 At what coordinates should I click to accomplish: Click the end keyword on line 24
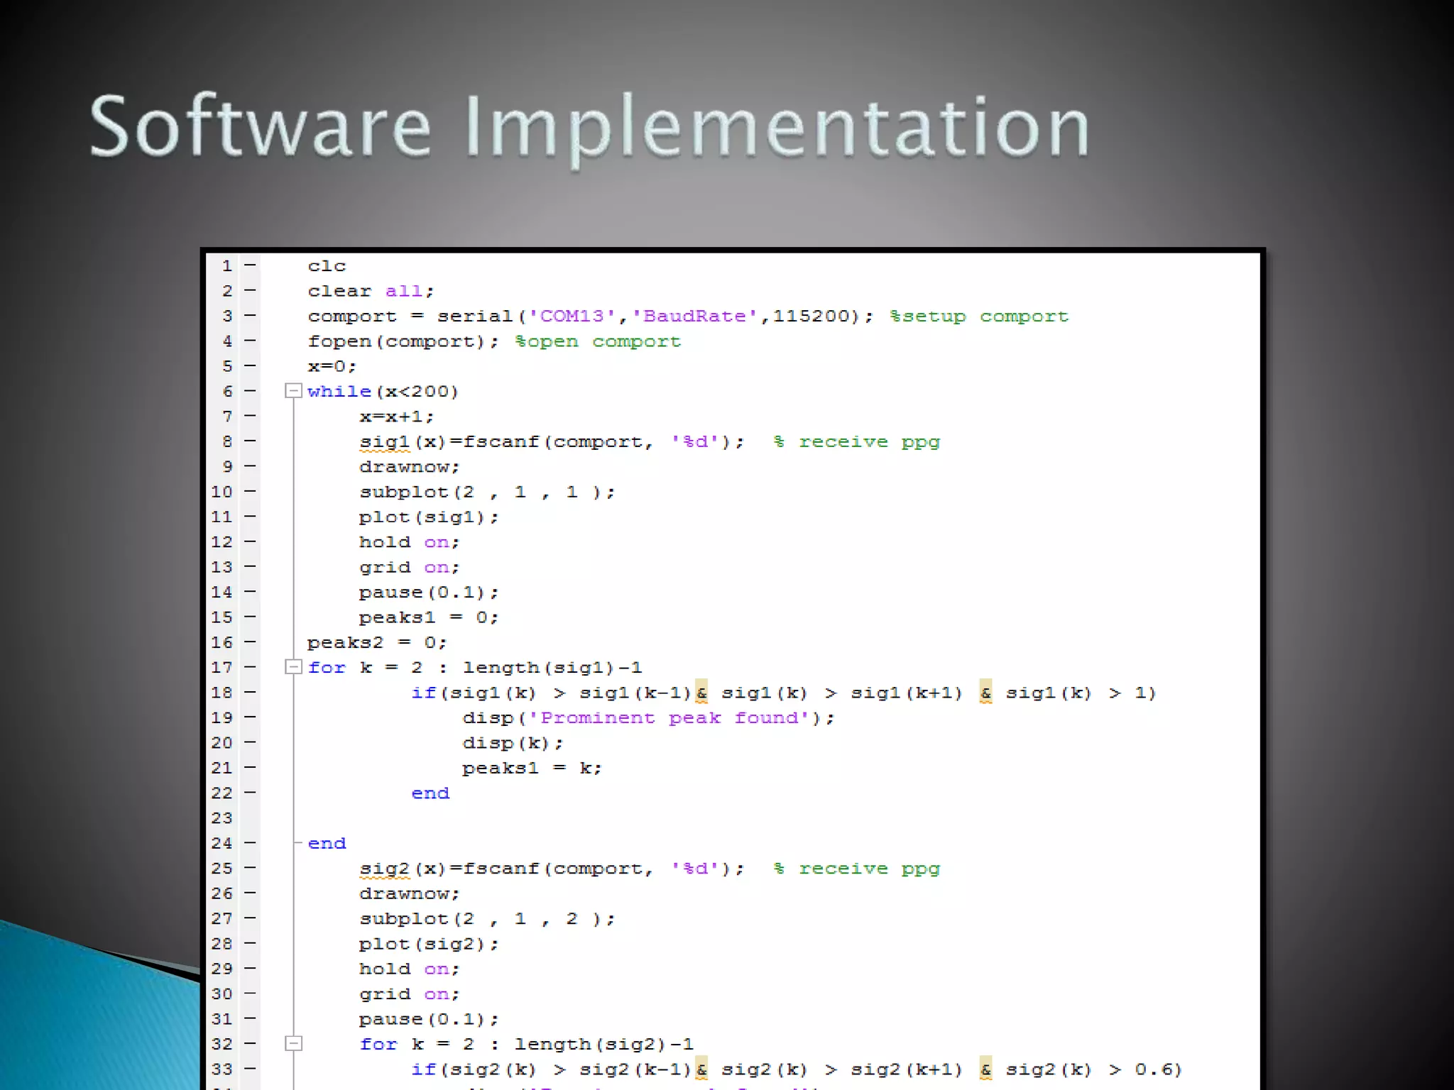coord(327,844)
